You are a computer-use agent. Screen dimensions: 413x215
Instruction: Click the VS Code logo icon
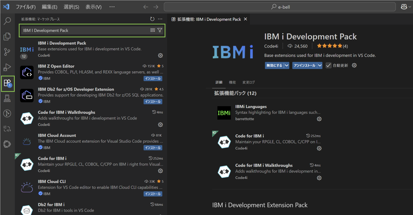coord(6,7)
